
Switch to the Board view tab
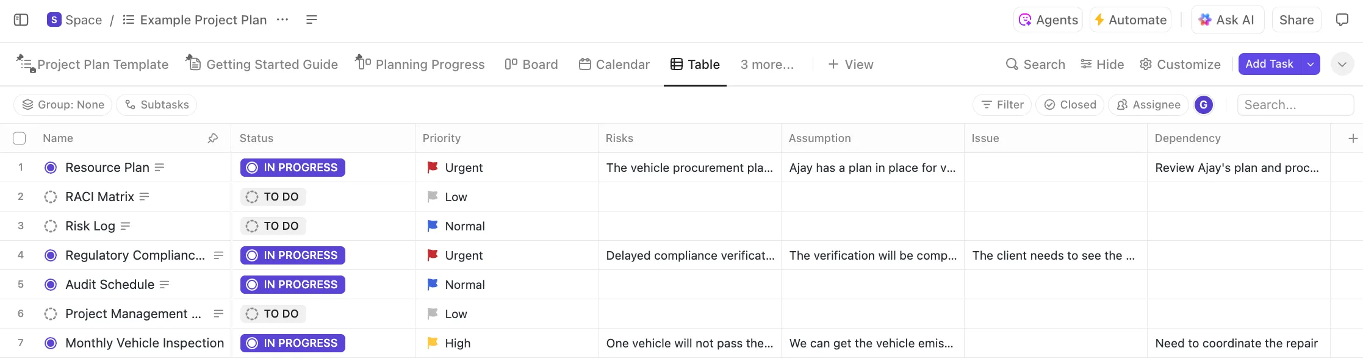click(x=531, y=64)
